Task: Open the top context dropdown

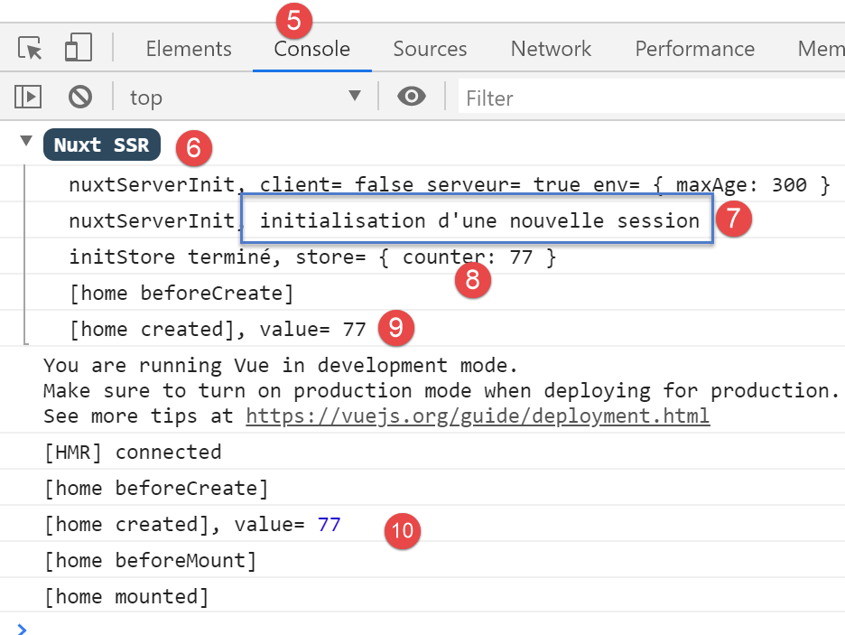Action: [x=244, y=97]
